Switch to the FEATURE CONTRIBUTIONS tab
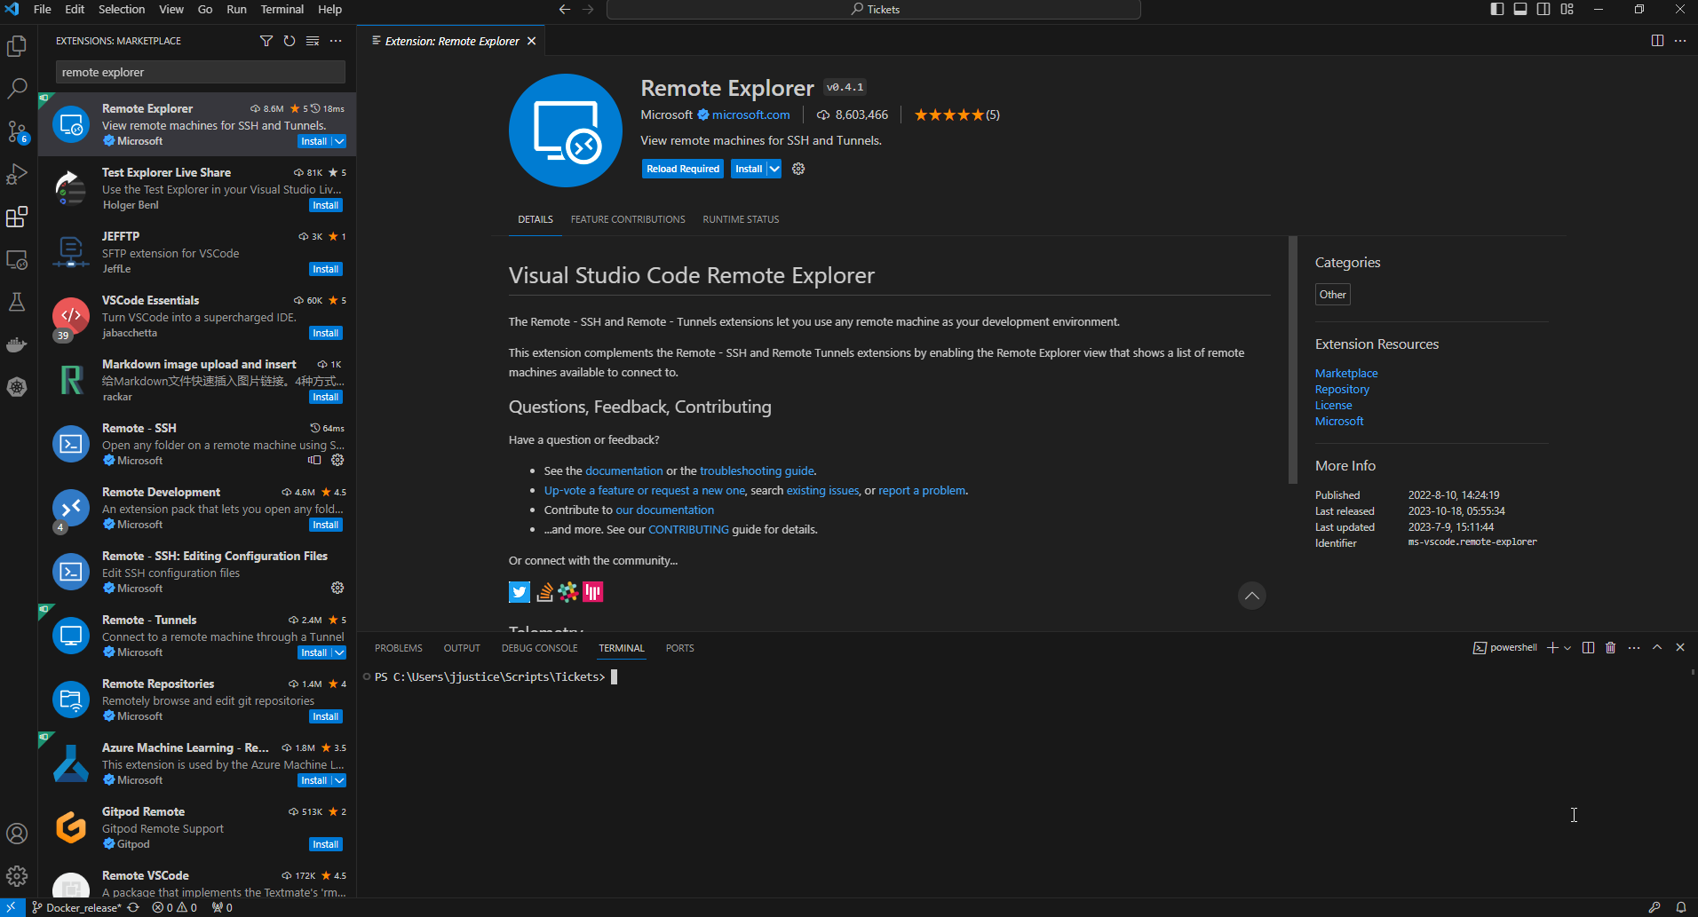Screen dimensions: 1698x917 [x=627, y=219]
